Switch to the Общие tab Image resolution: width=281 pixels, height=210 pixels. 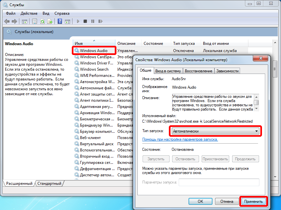[x=146, y=70]
